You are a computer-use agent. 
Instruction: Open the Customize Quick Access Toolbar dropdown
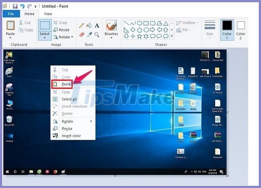coord(35,7)
